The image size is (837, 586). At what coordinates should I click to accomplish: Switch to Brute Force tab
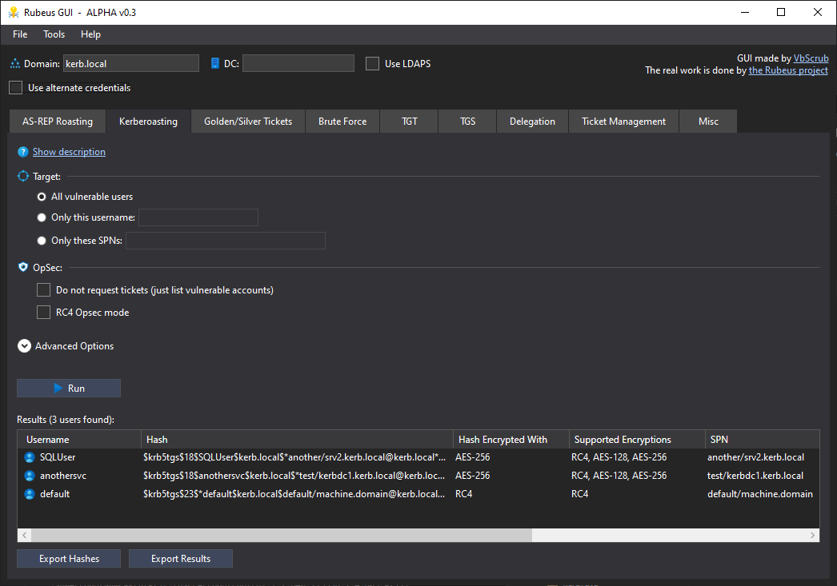coord(342,122)
